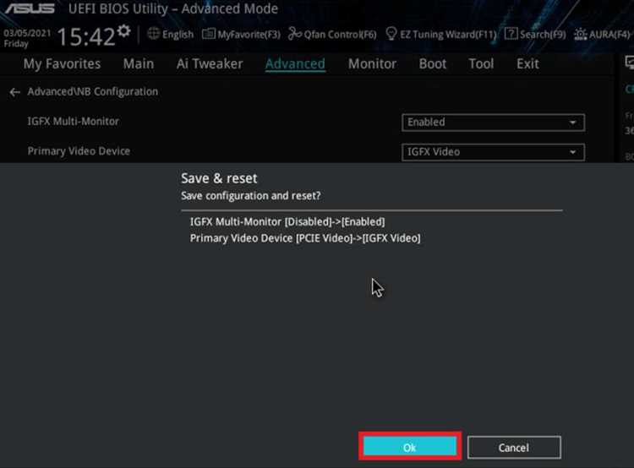
Task: Switch to Tool tab
Action: (481, 64)
